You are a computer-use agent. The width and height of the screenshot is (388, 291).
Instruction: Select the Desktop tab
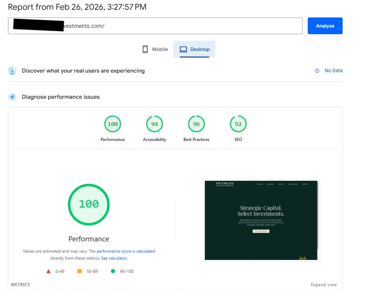coord(194,49)
